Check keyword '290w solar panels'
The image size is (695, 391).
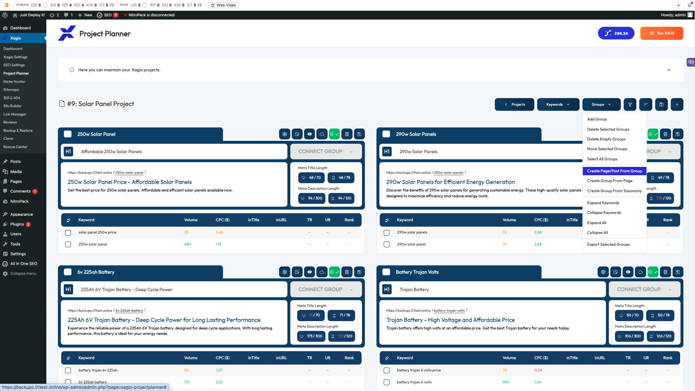click(387, 233)
